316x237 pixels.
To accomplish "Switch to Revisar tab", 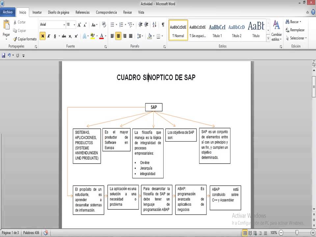I will [x=128, y=12].
